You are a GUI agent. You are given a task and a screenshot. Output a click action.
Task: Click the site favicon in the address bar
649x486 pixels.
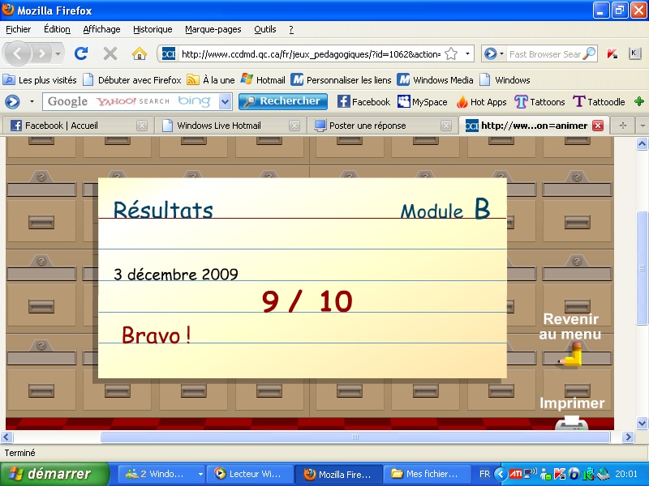168,53
